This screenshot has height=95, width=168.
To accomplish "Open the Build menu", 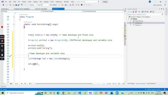I will click(30, 2).
